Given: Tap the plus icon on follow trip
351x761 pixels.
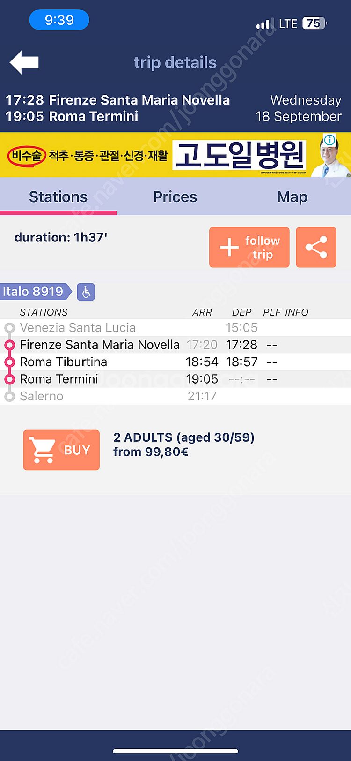Looking at the screenshot, I should (x=229, y=247).
